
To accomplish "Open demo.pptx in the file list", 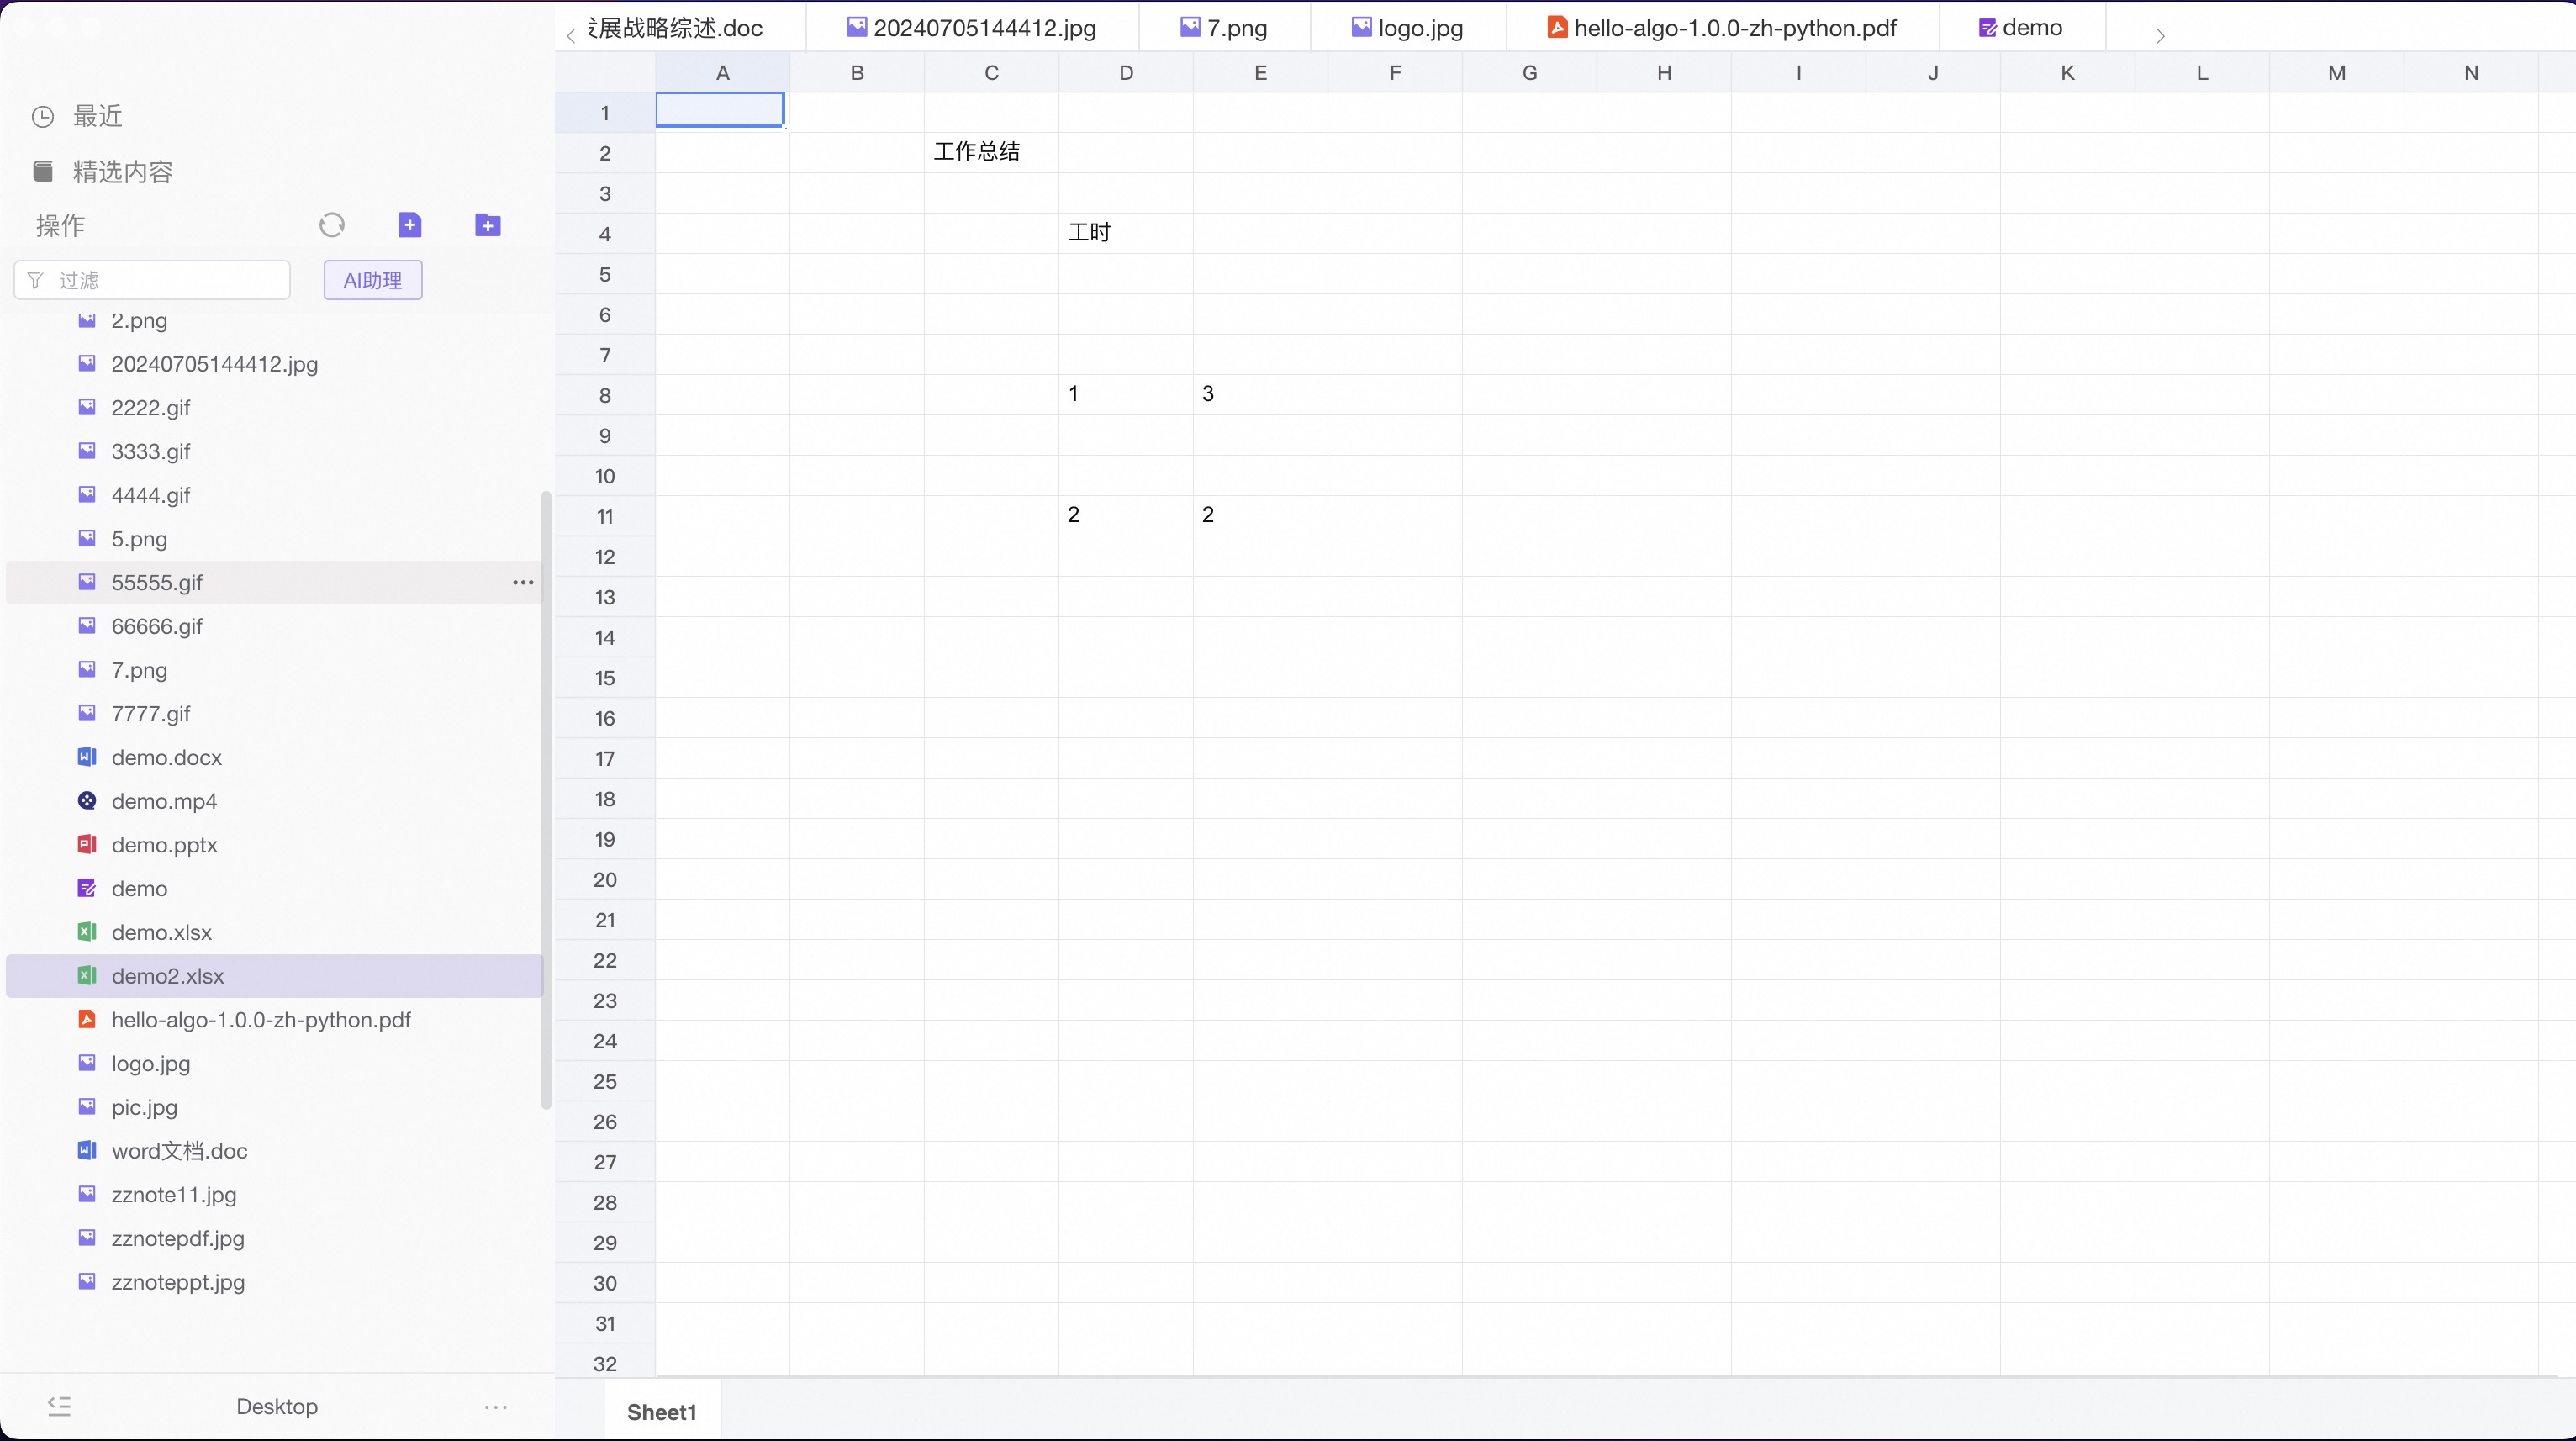I will (164, 845).
